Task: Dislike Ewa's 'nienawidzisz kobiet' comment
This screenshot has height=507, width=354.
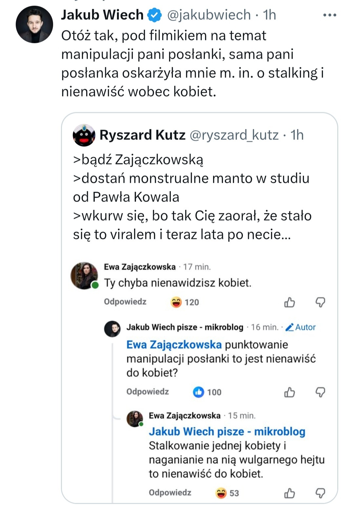Action: [x=320, y=302]
